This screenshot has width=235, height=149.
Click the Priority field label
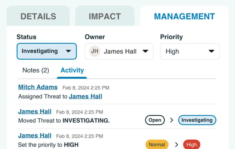click(x=171, y=37)
